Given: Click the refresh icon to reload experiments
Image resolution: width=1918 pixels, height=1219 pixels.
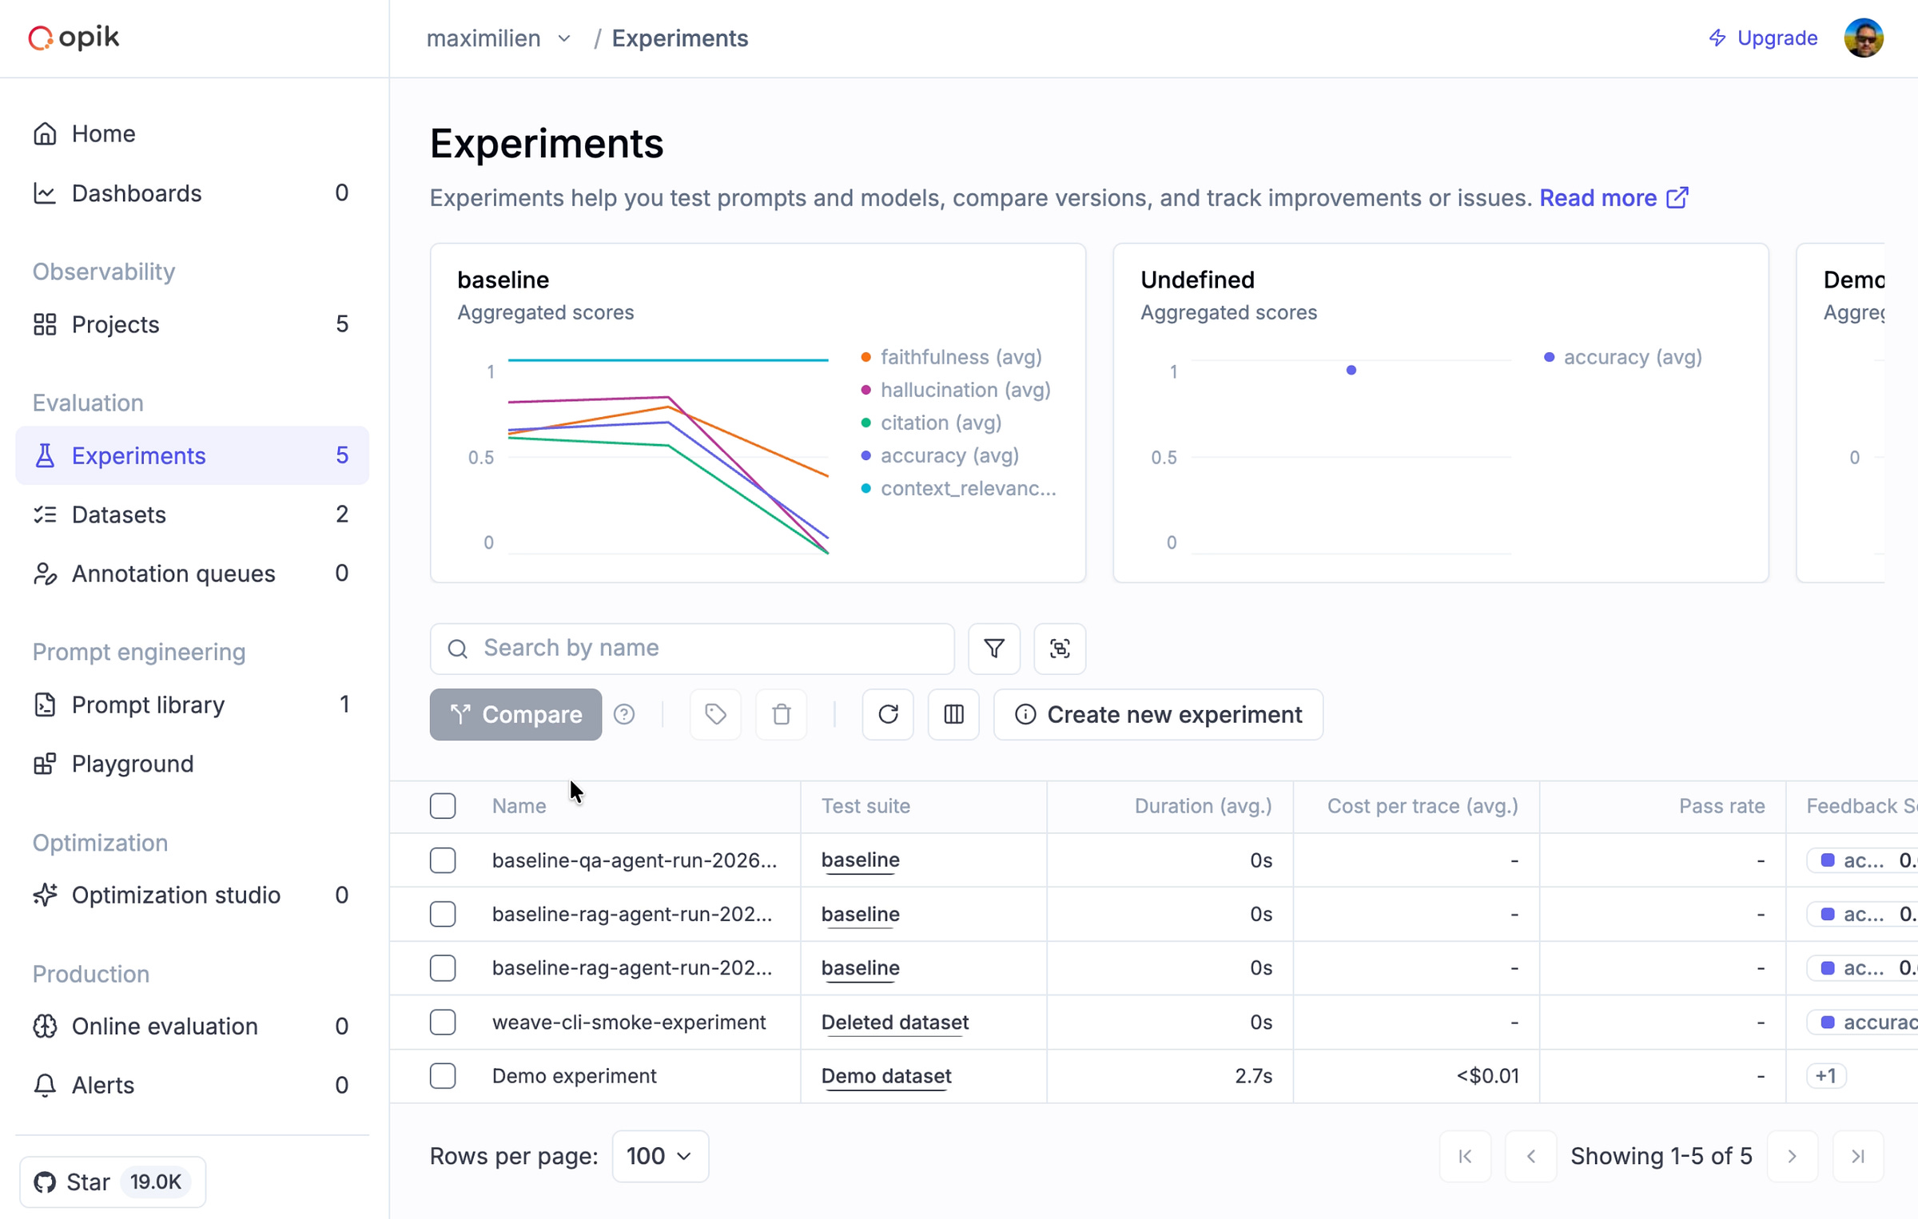Looking at the screenshot, I should 888,714.
